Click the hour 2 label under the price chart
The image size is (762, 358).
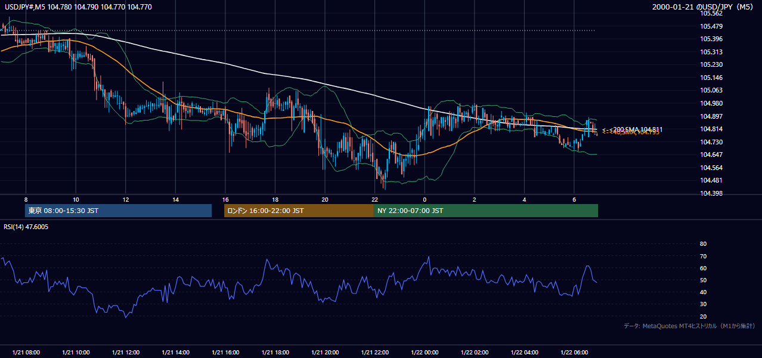coord(475,199)
